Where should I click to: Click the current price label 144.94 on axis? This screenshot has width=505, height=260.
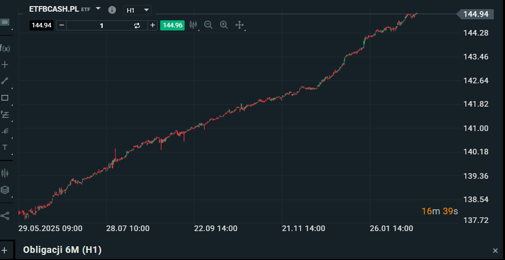pos(476,14)
